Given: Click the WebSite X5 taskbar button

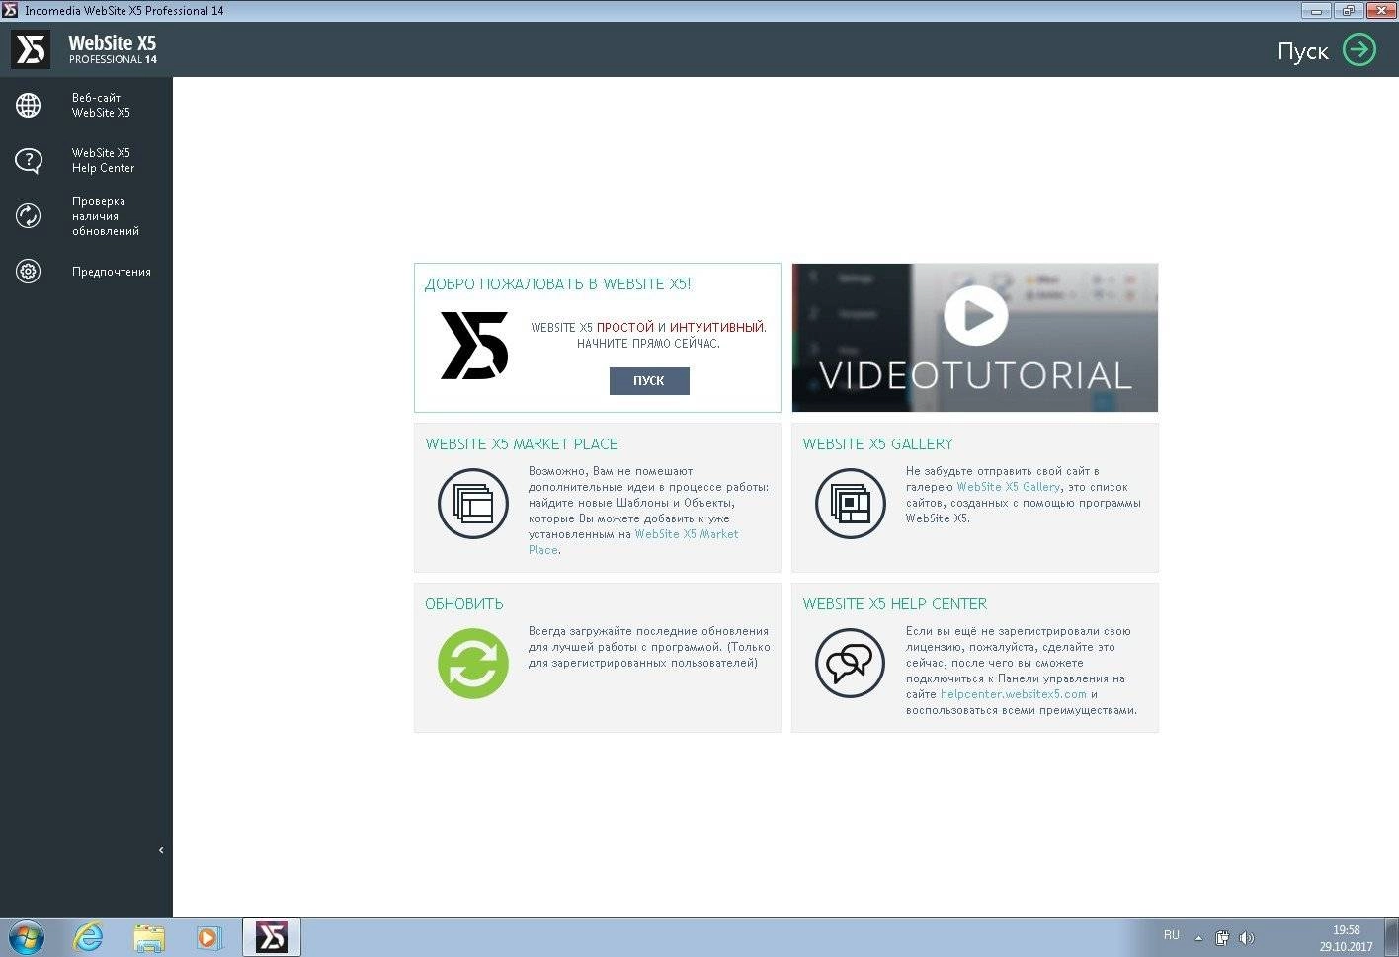Looking at the screenshot, I should coord(271,937).
